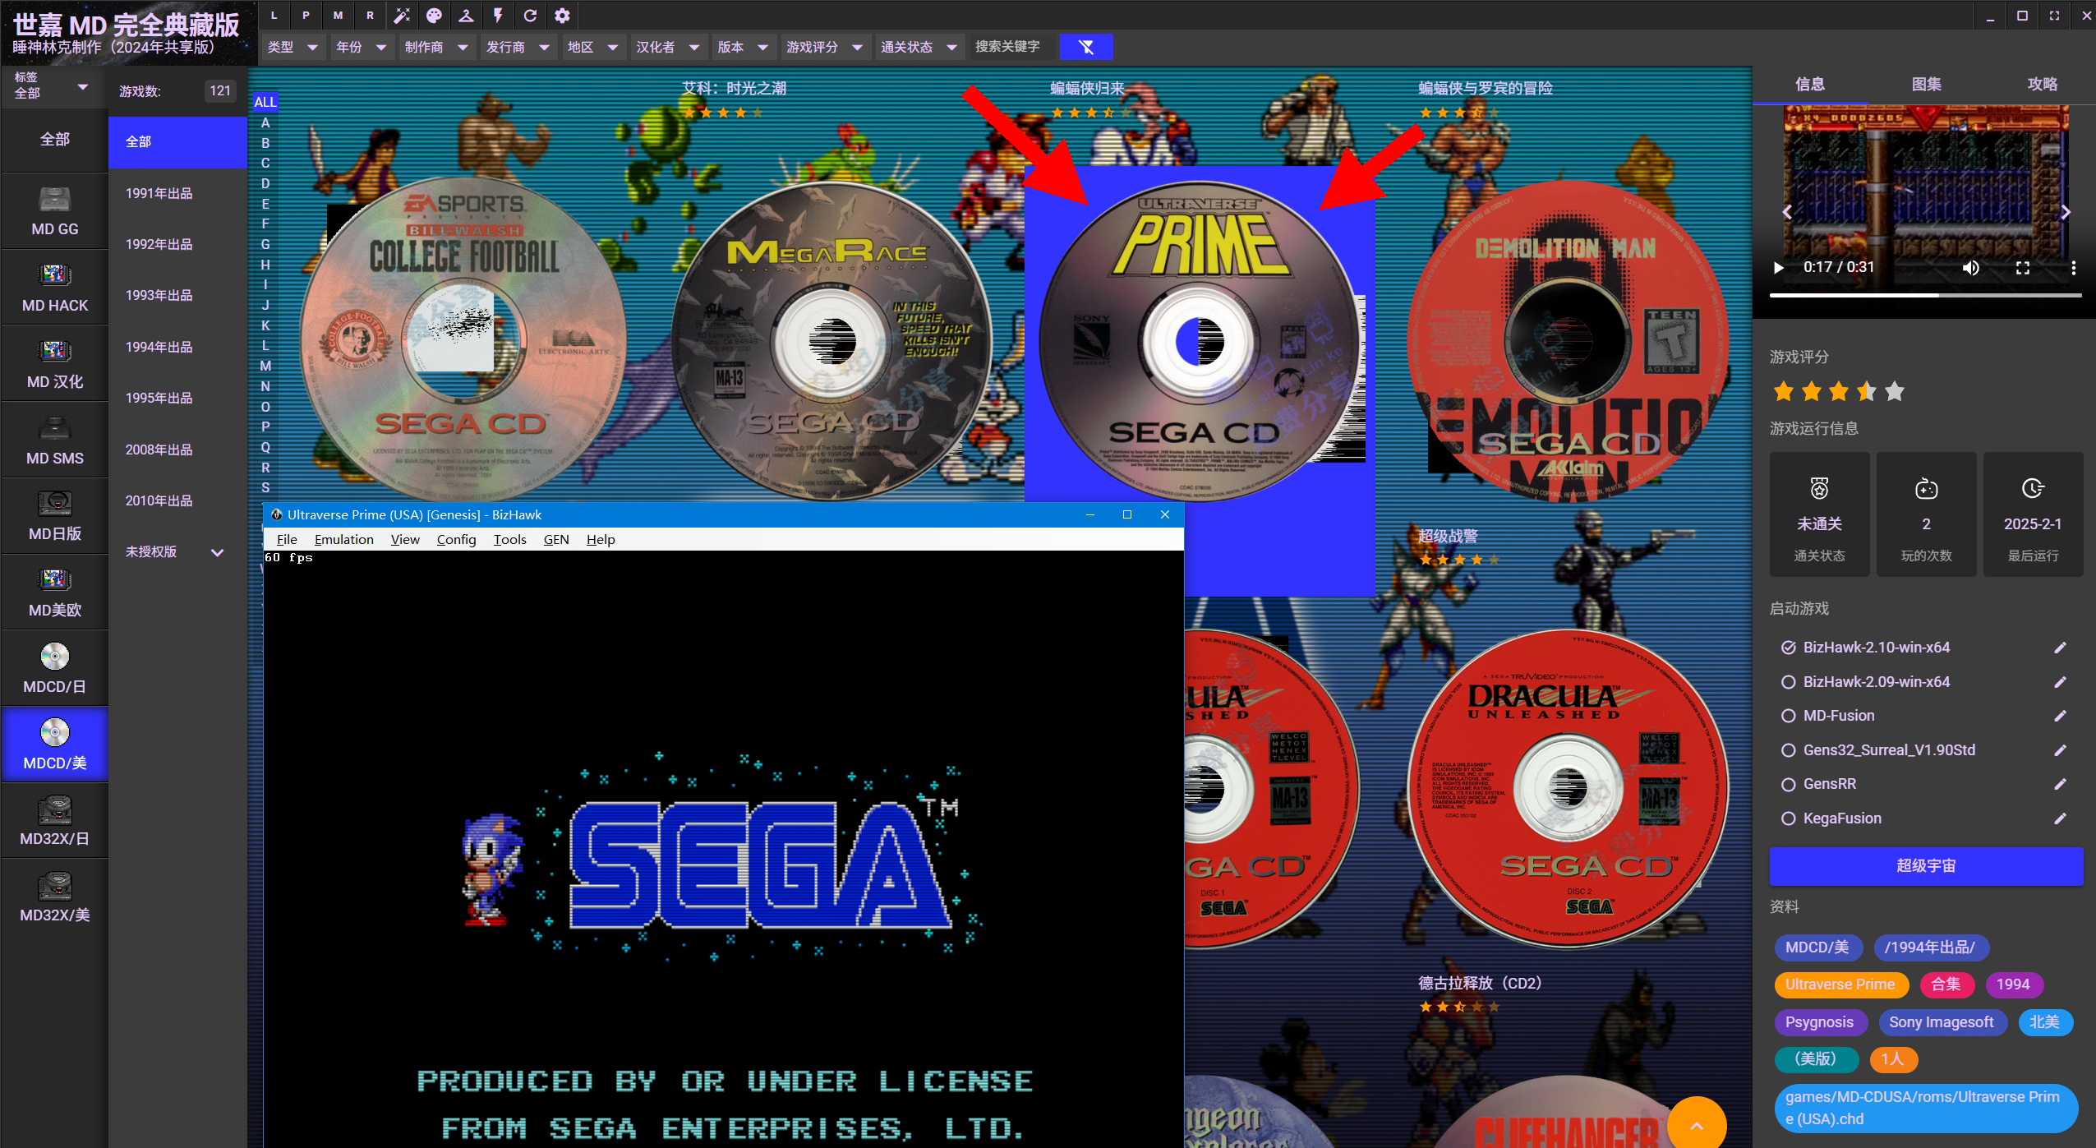Click the clothes hanger skin icon
Screen dimensions: 2096x1148
click(466, 16)
